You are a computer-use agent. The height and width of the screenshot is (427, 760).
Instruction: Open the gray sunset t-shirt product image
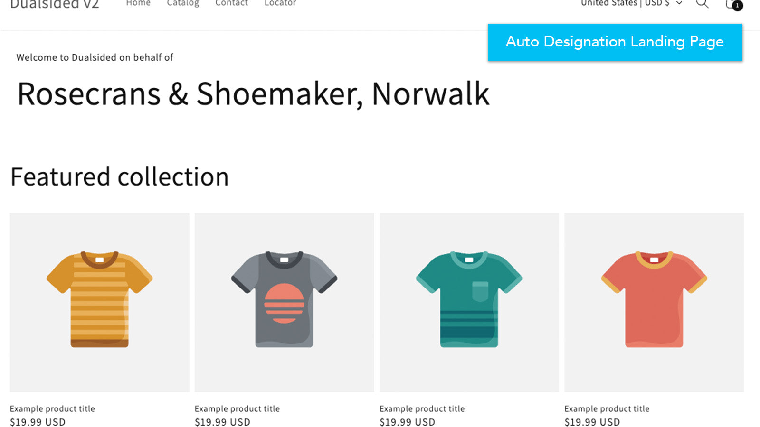pyautogui.click(x=284, y=300)
